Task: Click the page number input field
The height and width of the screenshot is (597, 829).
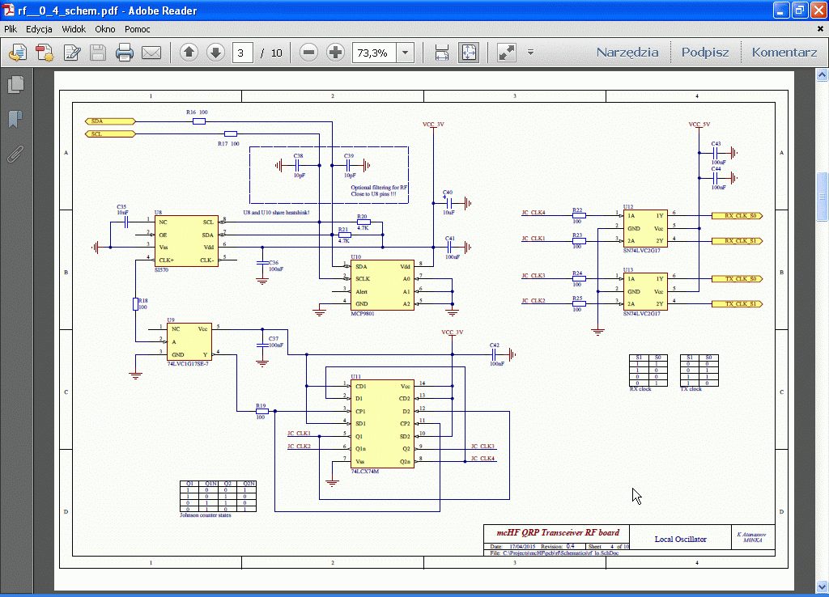Action: (x=242, y=53)
